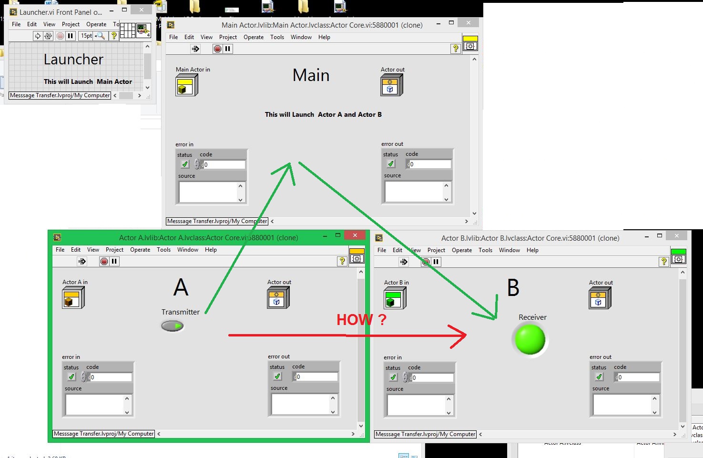
Task: Click the Actor A in class control
Action: point(73,298)
